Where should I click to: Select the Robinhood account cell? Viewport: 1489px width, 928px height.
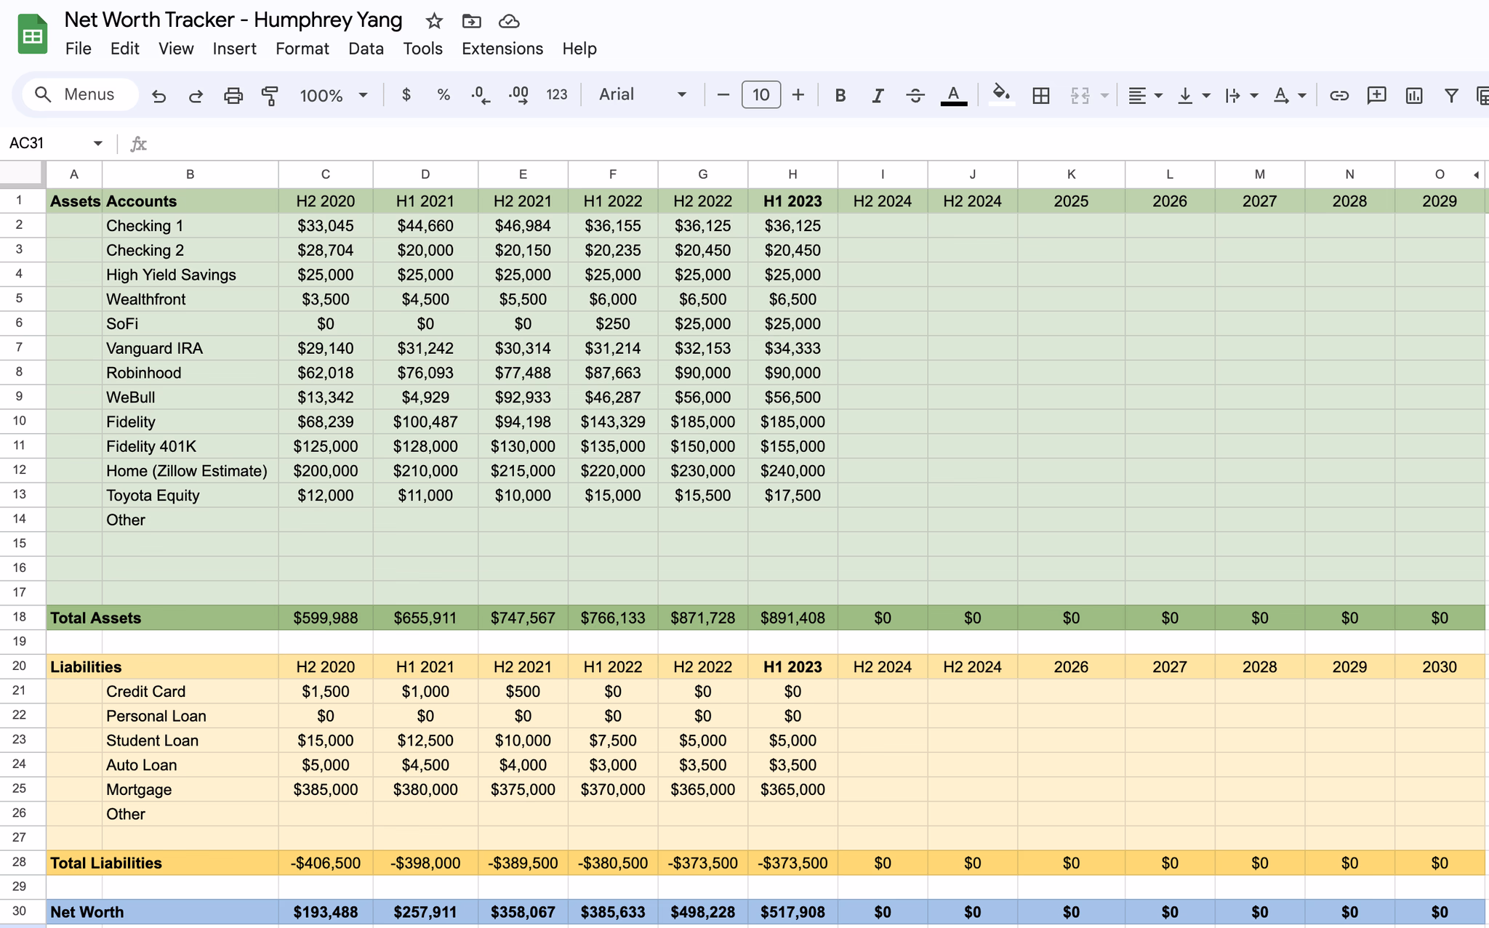(190, 373)
